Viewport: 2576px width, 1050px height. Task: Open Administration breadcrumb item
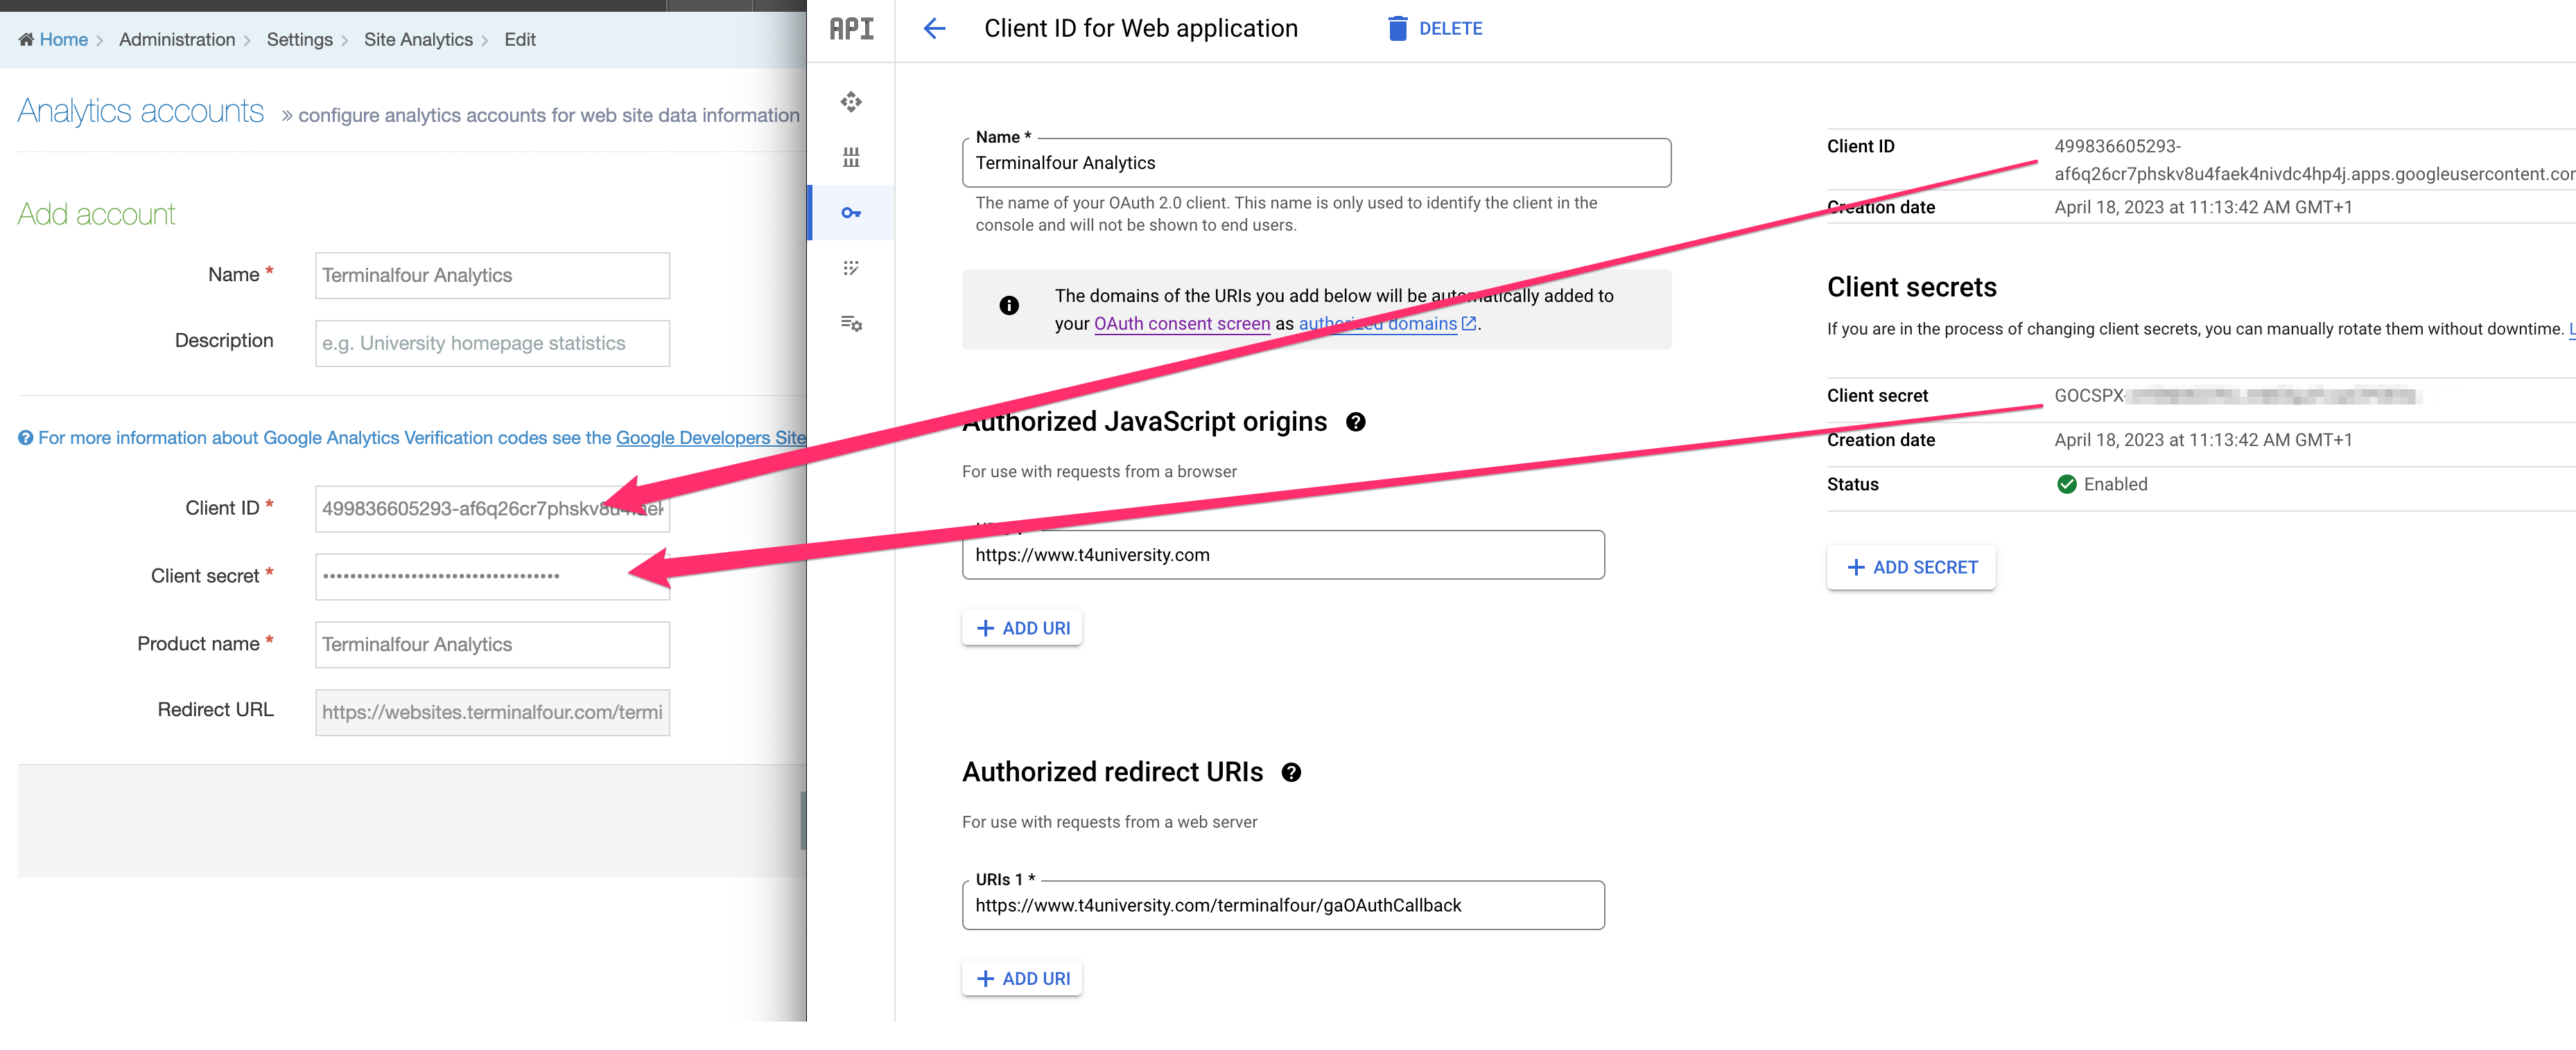pyautogui.click(x=177, y=40)
